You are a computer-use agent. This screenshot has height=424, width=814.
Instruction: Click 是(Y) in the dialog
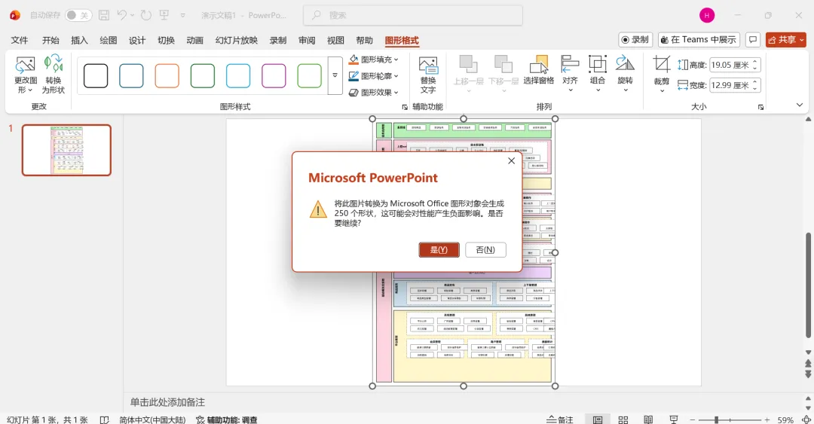[x=439, y=249]
